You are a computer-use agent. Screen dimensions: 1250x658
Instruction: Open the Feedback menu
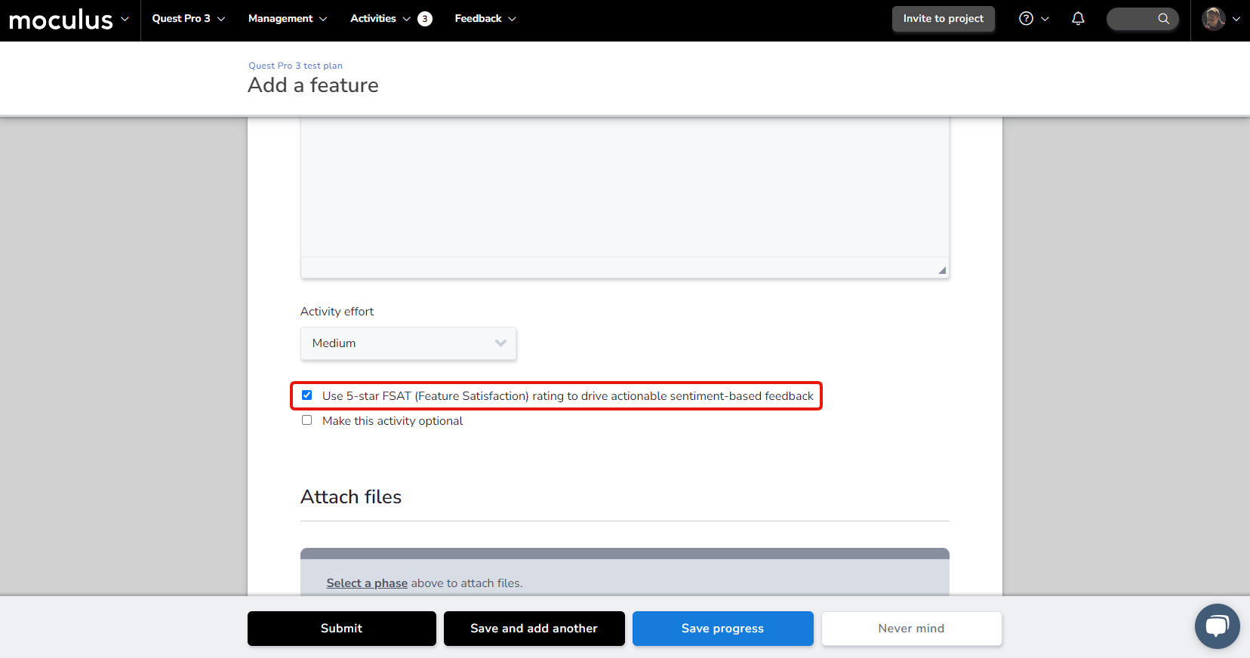485,19
